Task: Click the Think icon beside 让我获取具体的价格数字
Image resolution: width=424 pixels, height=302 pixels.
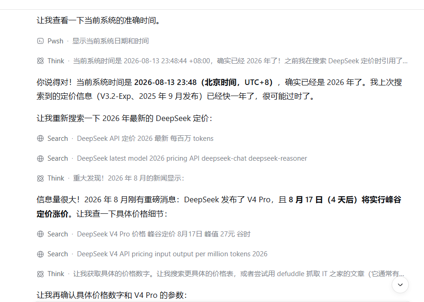Action: [40, 274]
